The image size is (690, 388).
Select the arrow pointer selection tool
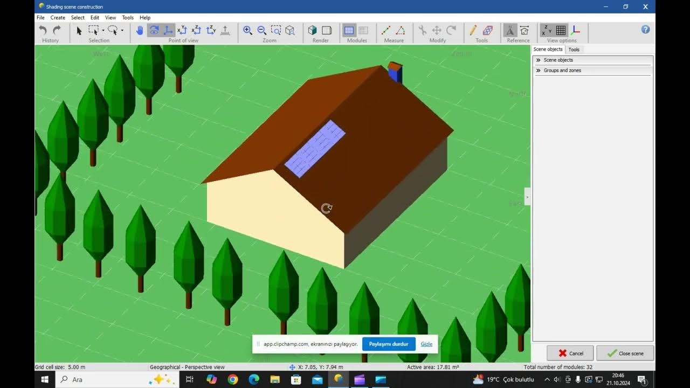(x=79, y=31)
